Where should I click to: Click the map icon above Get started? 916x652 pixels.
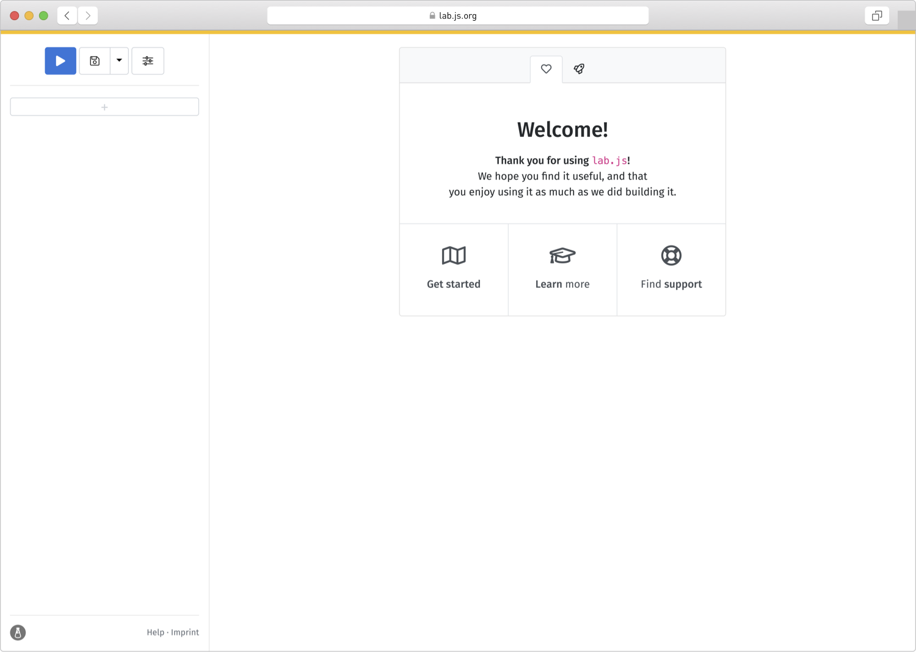tap(454, 255)
